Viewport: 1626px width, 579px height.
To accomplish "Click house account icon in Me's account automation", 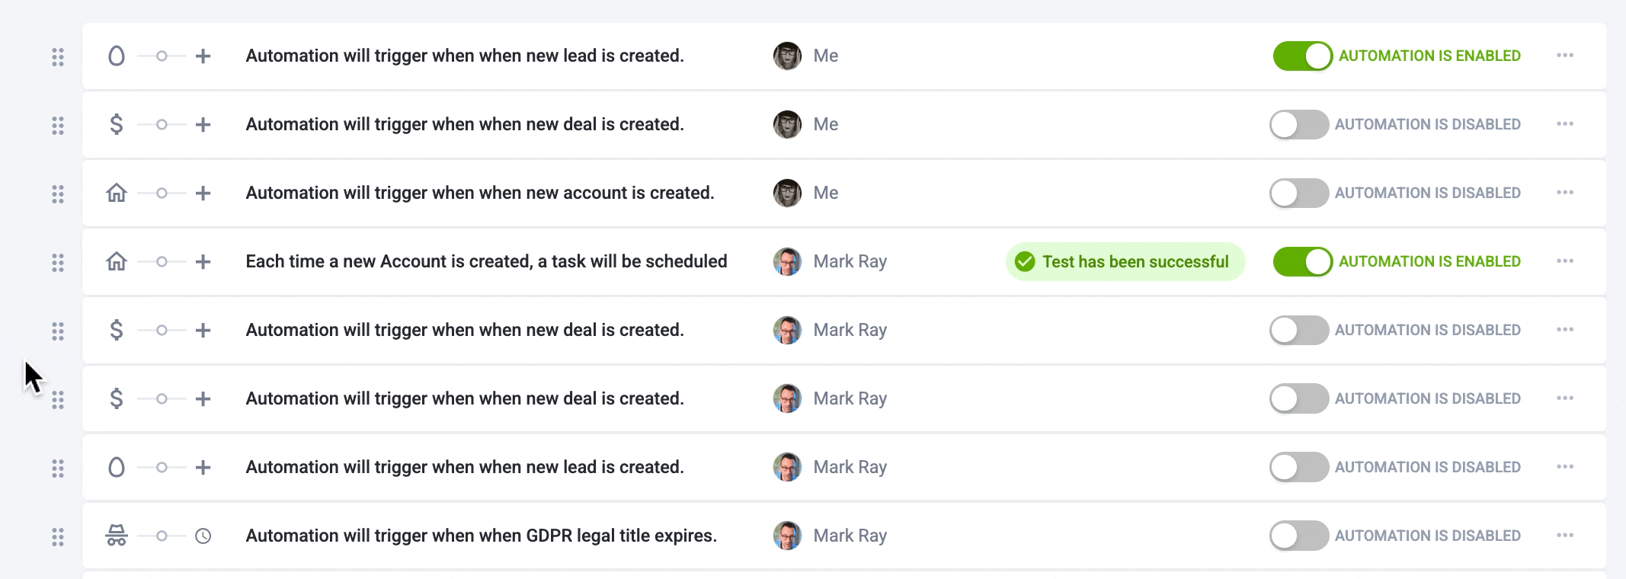I will [116, 193].
